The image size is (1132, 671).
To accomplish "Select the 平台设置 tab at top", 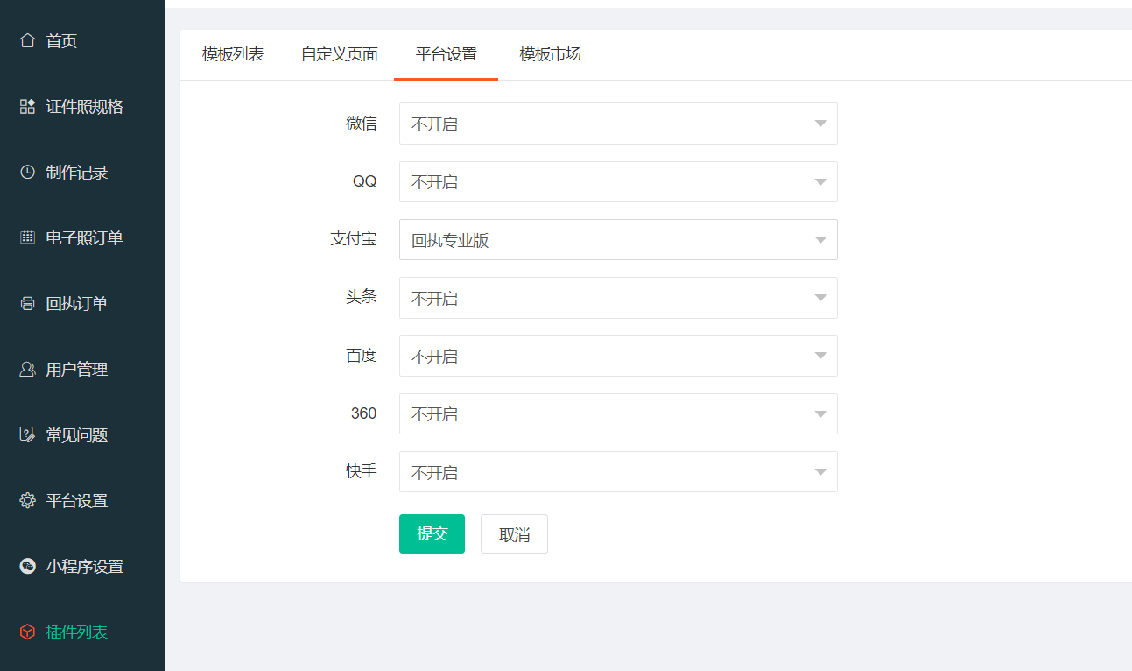I will click(446, 54).
